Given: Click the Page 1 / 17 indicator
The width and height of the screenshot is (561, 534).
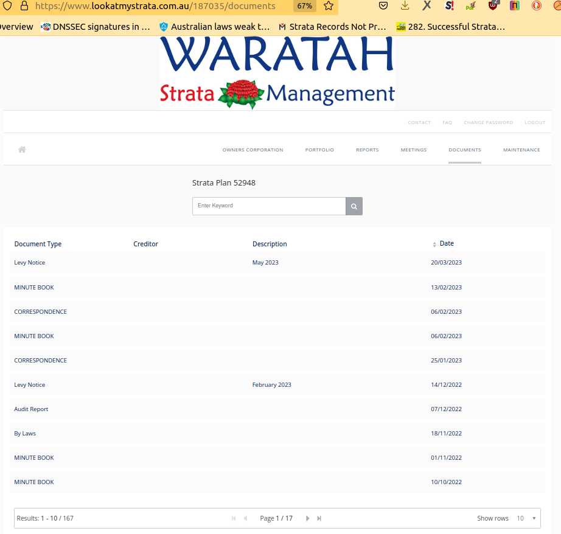Looking at the screenshot, I should (x=276, y=518).
